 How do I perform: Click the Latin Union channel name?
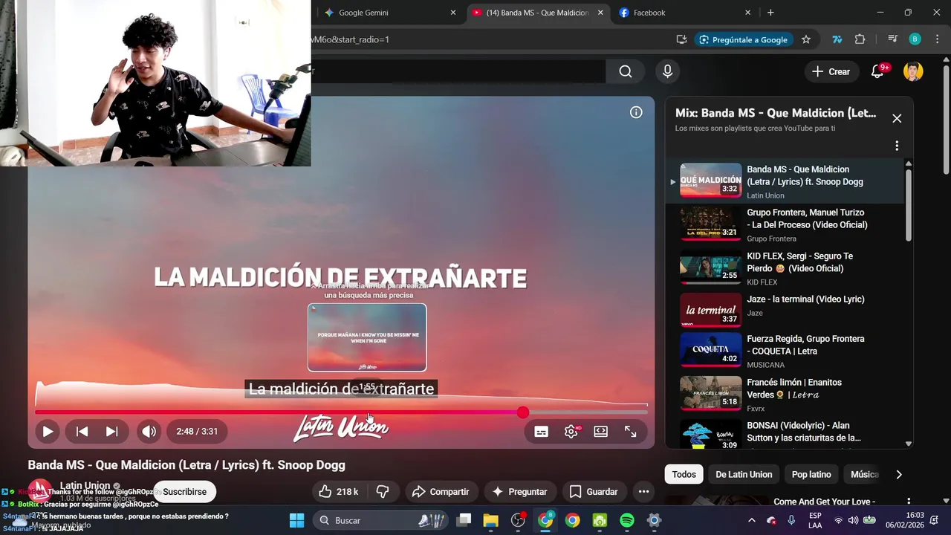[x=85, y=486]
